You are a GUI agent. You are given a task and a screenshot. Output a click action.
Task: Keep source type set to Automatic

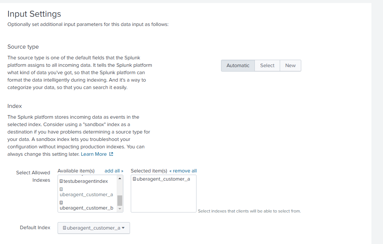[238, 65]
